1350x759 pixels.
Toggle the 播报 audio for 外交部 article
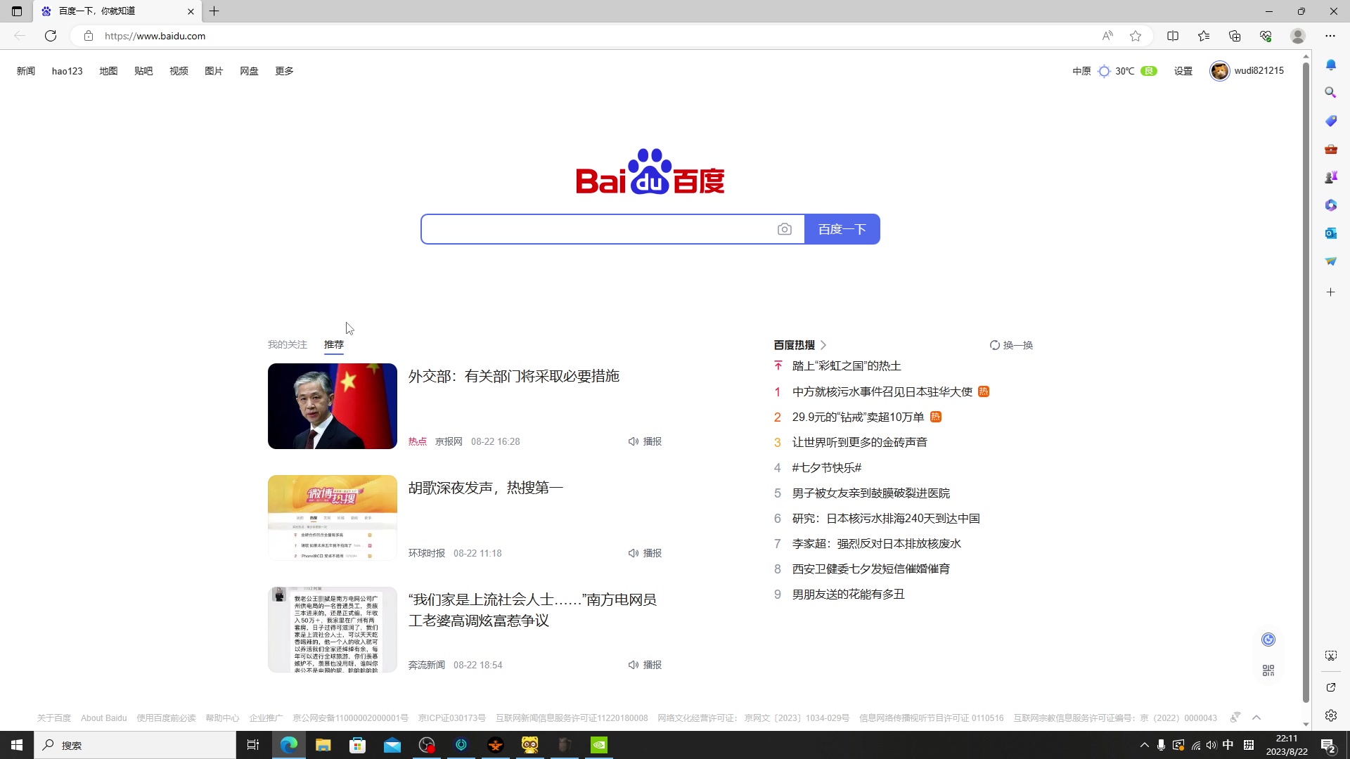pyautogui.click(x=645, y=441)
